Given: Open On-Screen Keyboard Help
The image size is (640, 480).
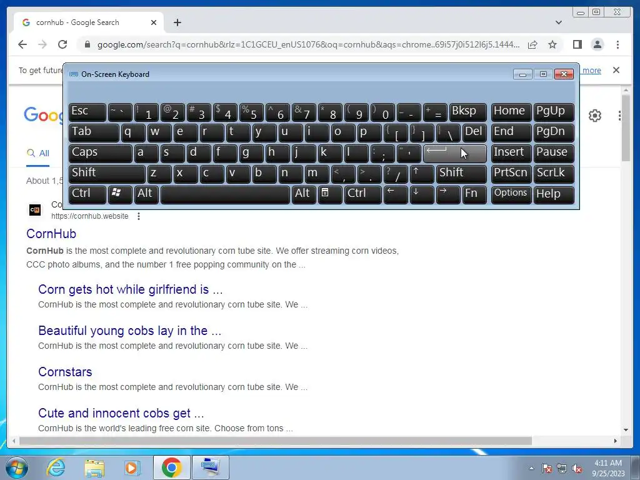Looking at the screenshot, I should (554, 194).
